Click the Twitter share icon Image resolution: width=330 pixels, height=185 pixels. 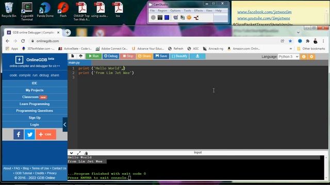[30, 135]
